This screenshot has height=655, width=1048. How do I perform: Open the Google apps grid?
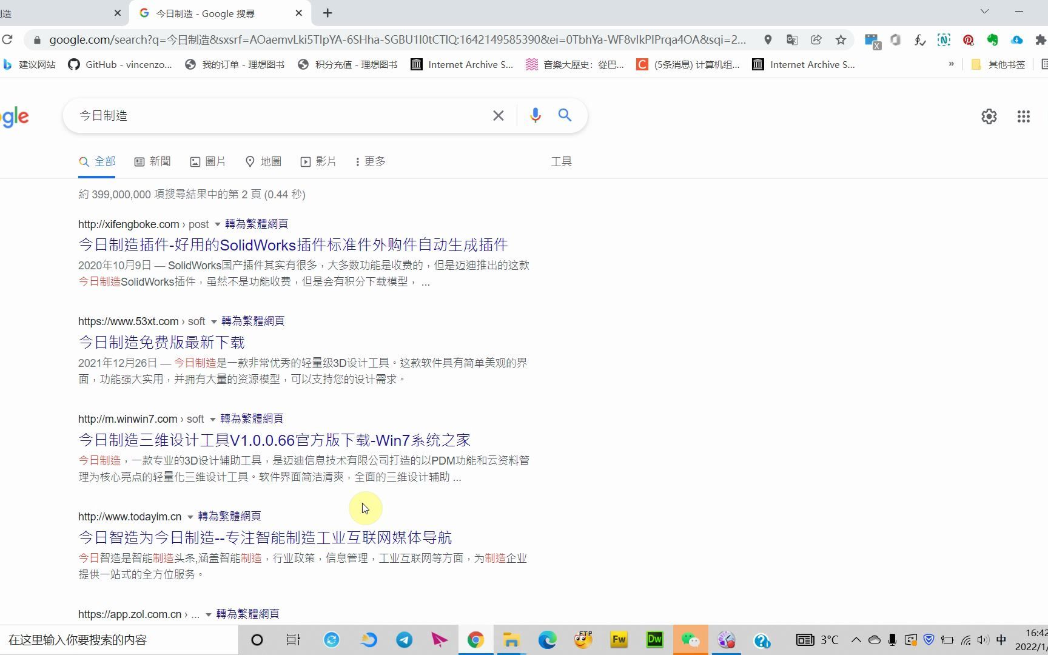pos(1023,116)
